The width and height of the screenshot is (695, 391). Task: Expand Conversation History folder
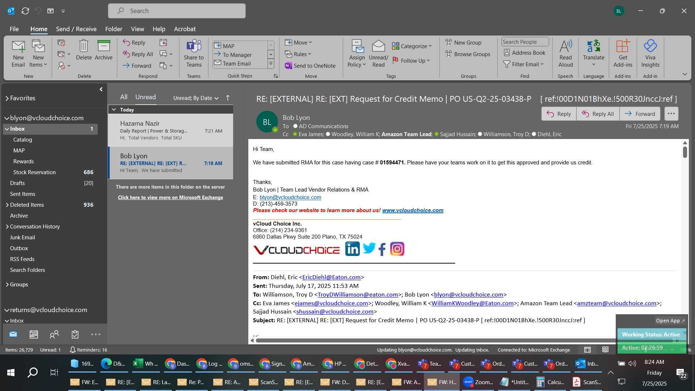click(x=7, y=227)
